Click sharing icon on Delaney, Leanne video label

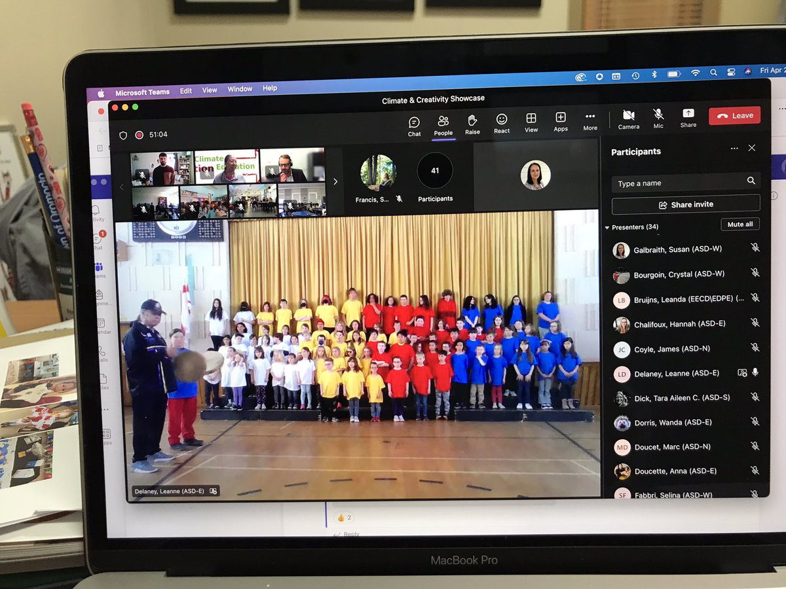[213, 490]
